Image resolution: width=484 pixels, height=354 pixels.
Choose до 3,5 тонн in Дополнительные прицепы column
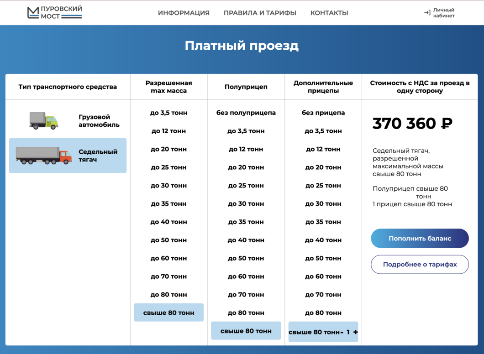click(x=323, y=131)
